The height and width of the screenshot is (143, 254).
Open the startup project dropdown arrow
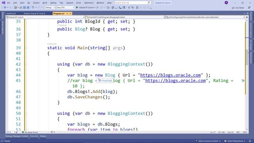[x=95, y=8]
